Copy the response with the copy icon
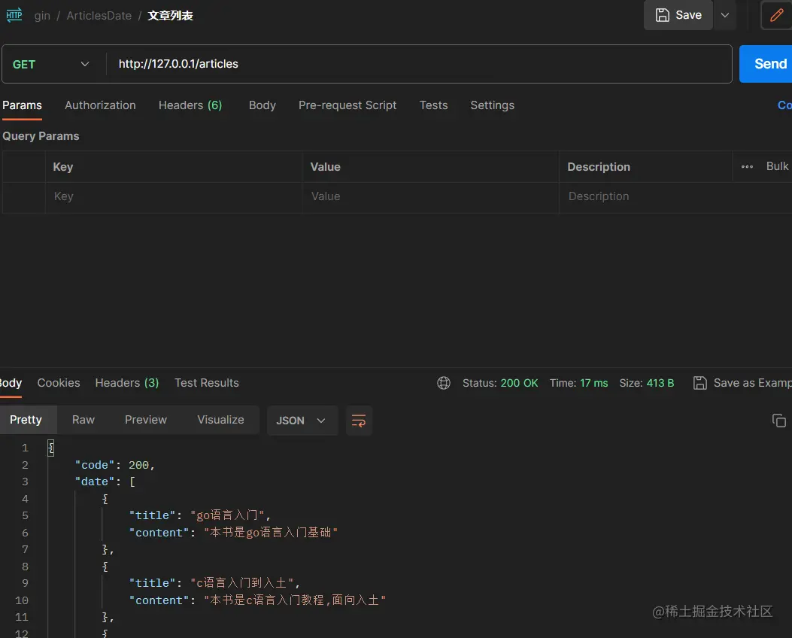 (779, 421)
